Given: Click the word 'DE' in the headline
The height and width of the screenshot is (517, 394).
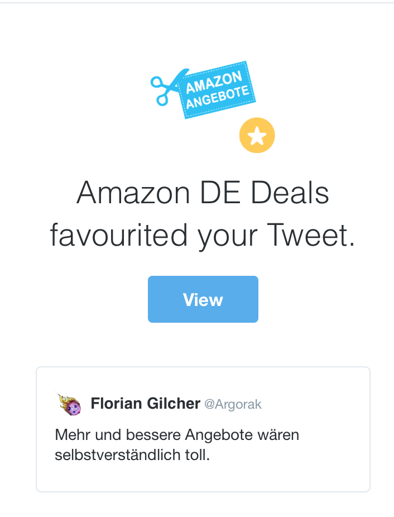Looking at the screenshot, I should [220, 193].
